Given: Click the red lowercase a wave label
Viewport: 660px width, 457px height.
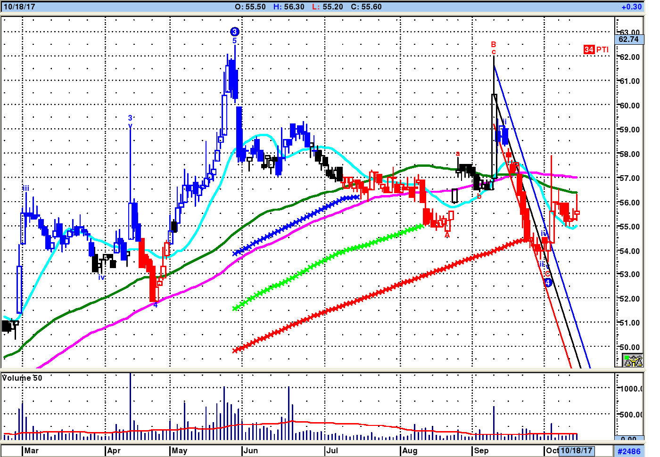Looking at the screenshot, I should [457, 154].
